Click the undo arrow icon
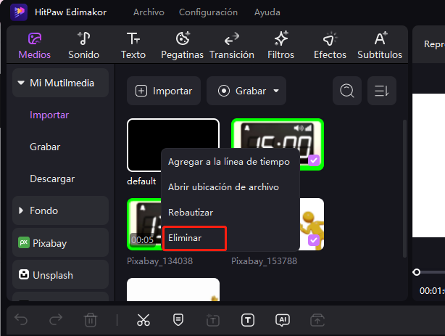Screen dimensions: 445x336 click(x=21, y=320)
